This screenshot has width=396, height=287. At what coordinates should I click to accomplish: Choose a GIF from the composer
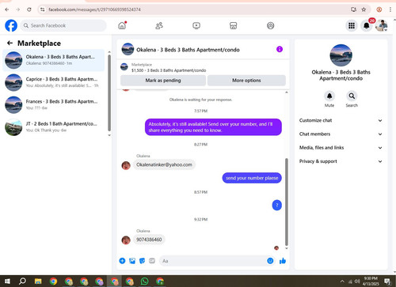[152, 261]
